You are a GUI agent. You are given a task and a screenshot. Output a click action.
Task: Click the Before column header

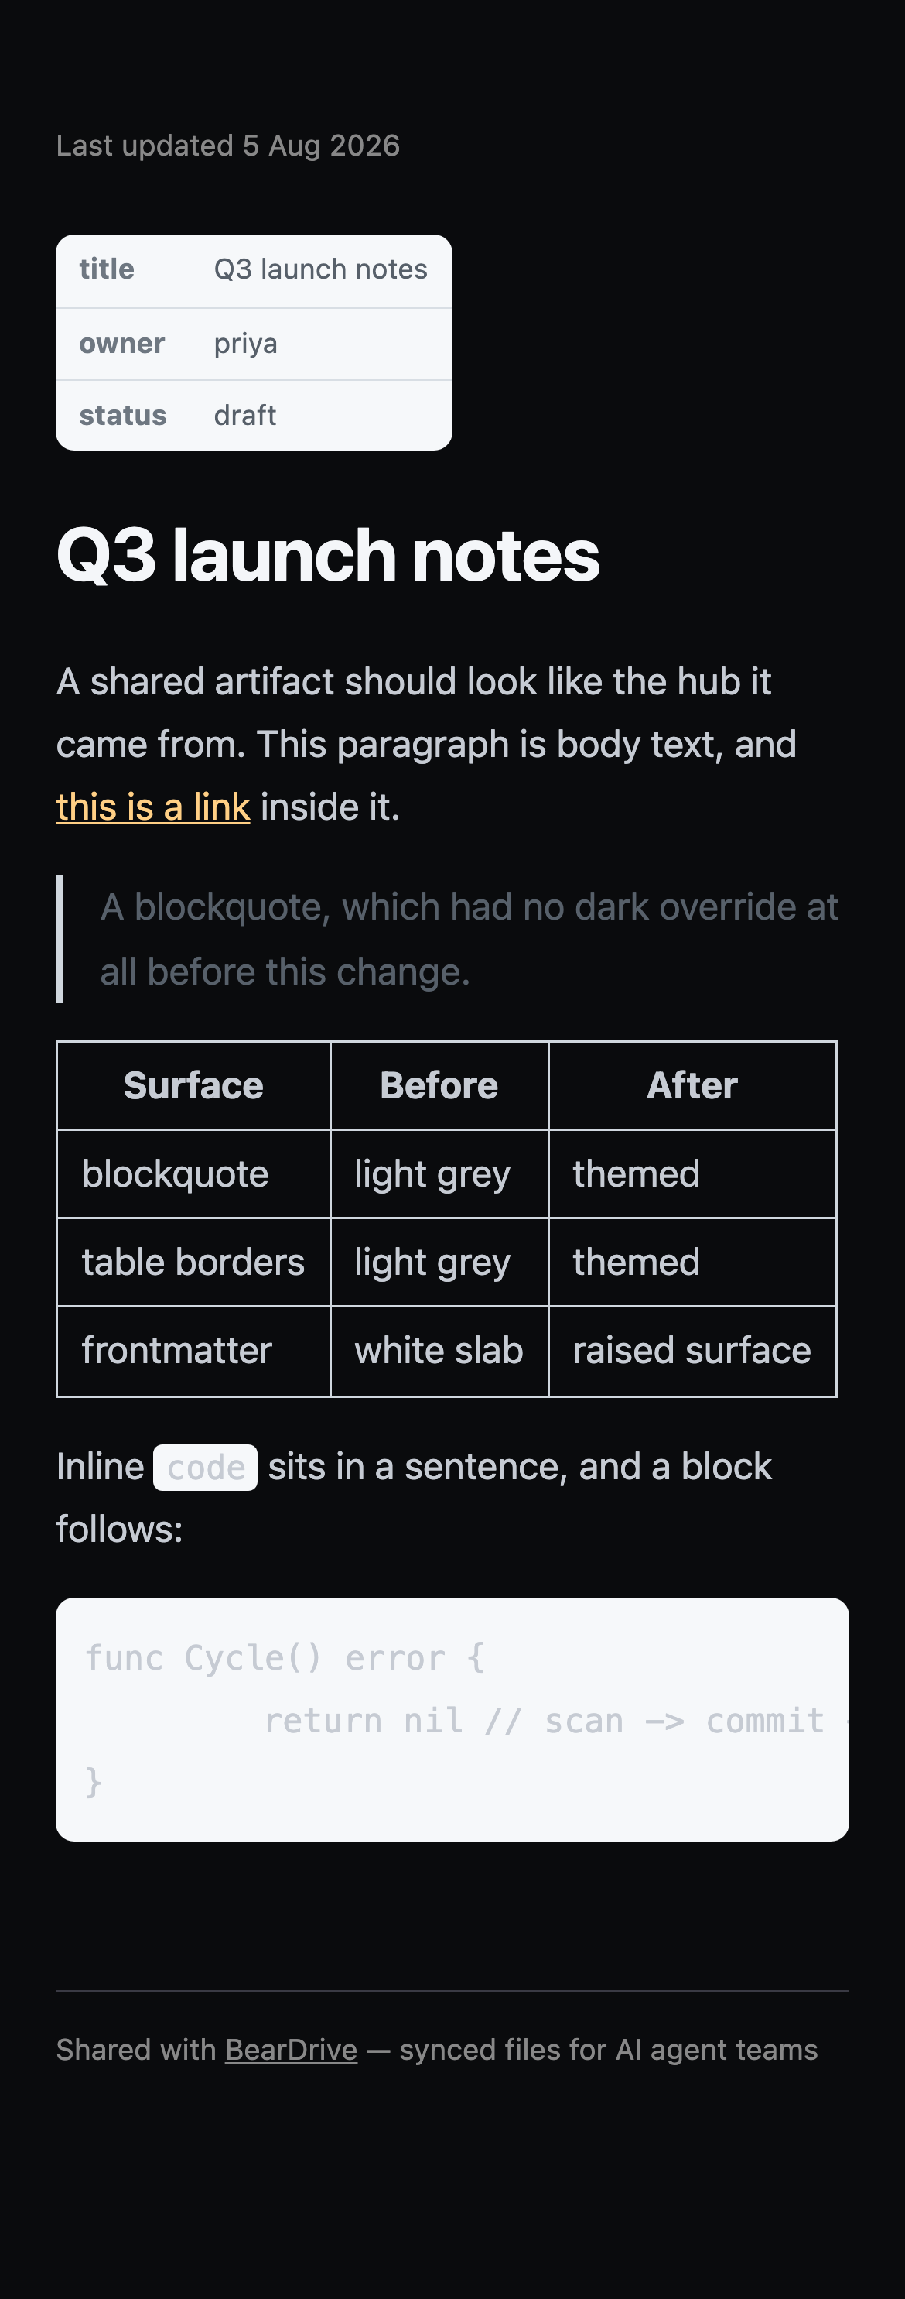point(439,1085)
